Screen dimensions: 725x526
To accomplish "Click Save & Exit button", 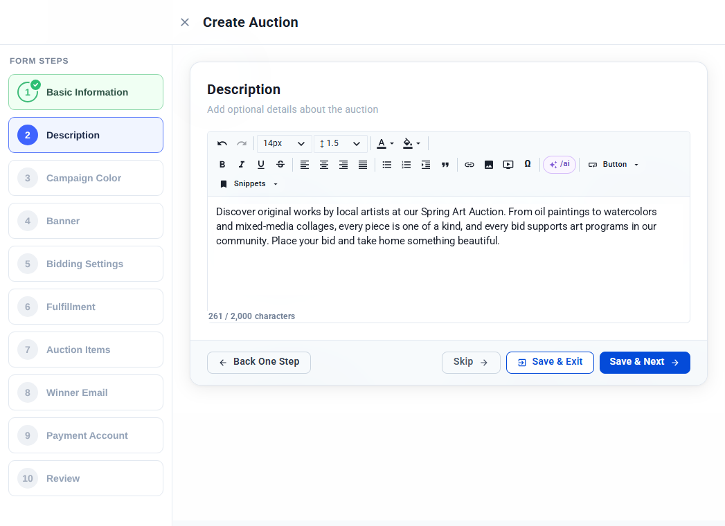I will click(x=550, y=363).
